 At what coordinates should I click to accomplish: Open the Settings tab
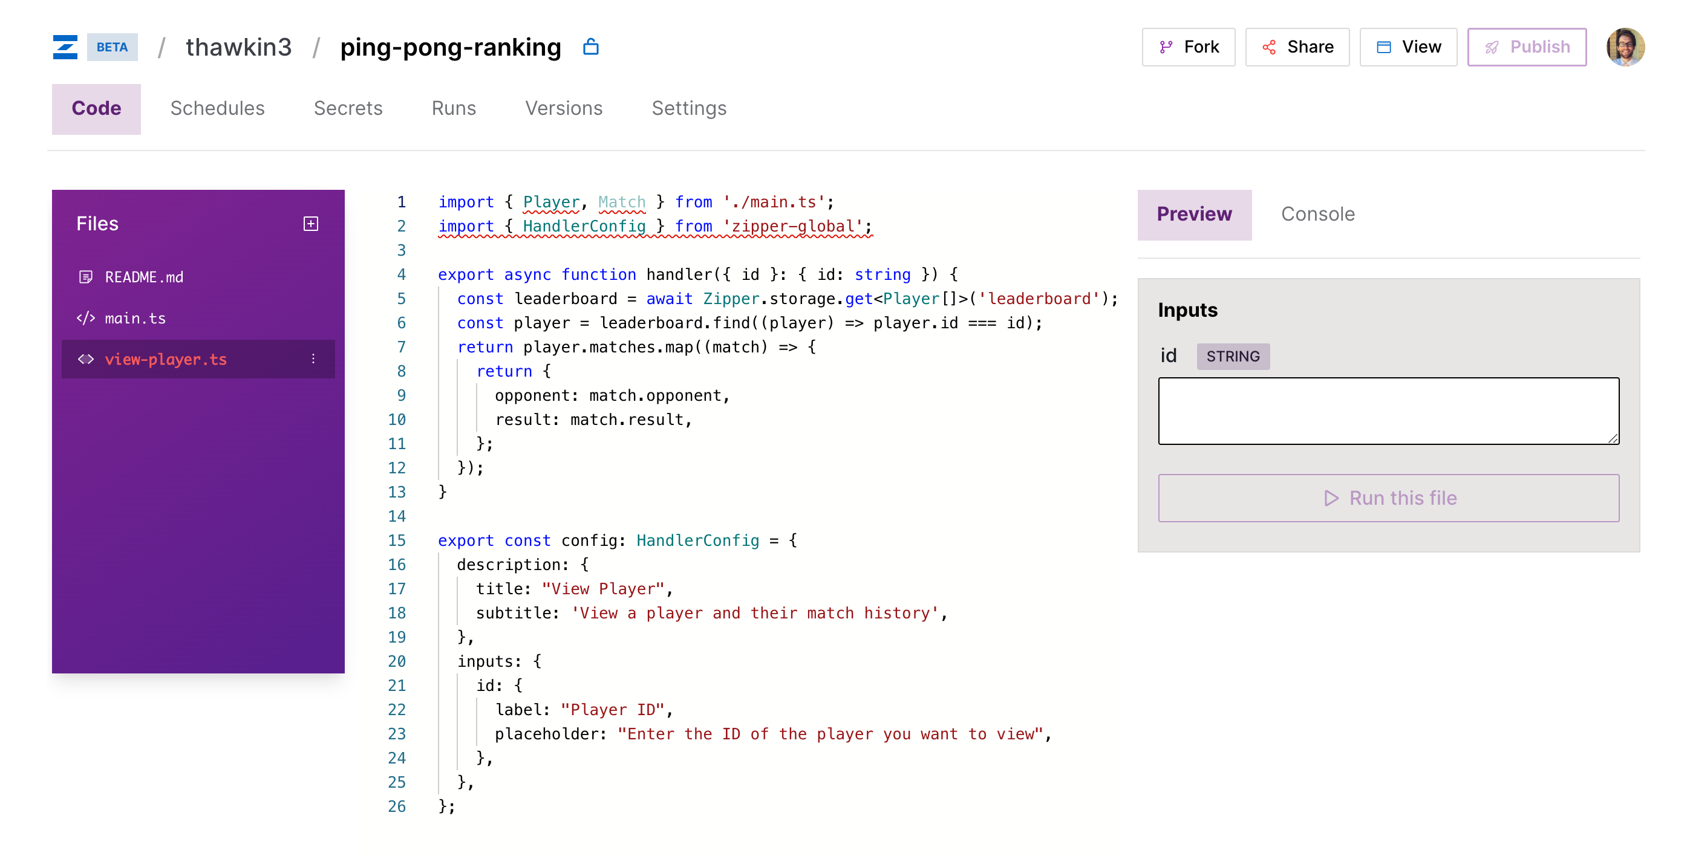(688, 108)
